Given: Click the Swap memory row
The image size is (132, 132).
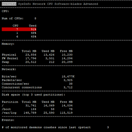Looking at the screenshot, I should click(x=37, y=62).
